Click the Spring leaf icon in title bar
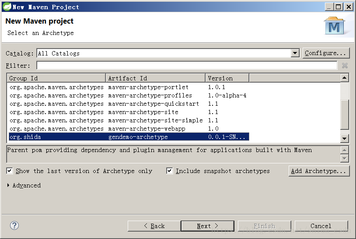The image size is (356, 239). [x=7, y=7]
